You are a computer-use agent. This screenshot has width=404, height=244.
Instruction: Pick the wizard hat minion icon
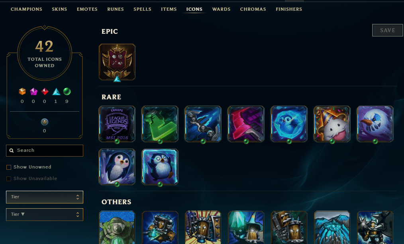click(x=246, y=227)
